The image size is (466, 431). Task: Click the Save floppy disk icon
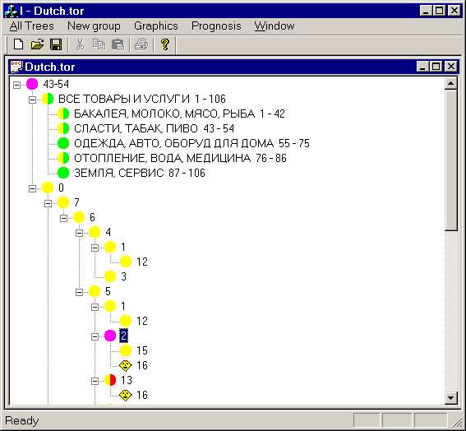[56, 44]
